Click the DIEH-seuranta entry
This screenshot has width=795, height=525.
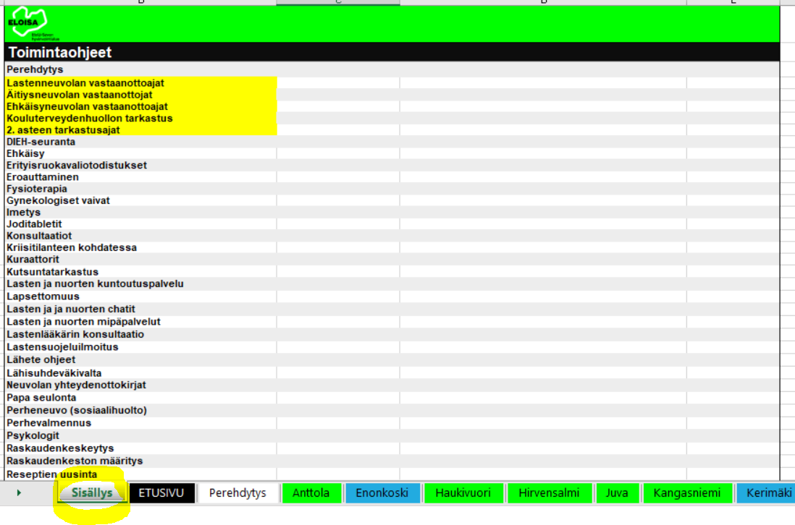click(41, 142)
